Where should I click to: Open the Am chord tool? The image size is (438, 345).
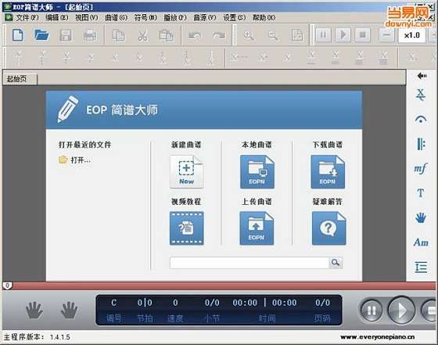tap(421, 243)
